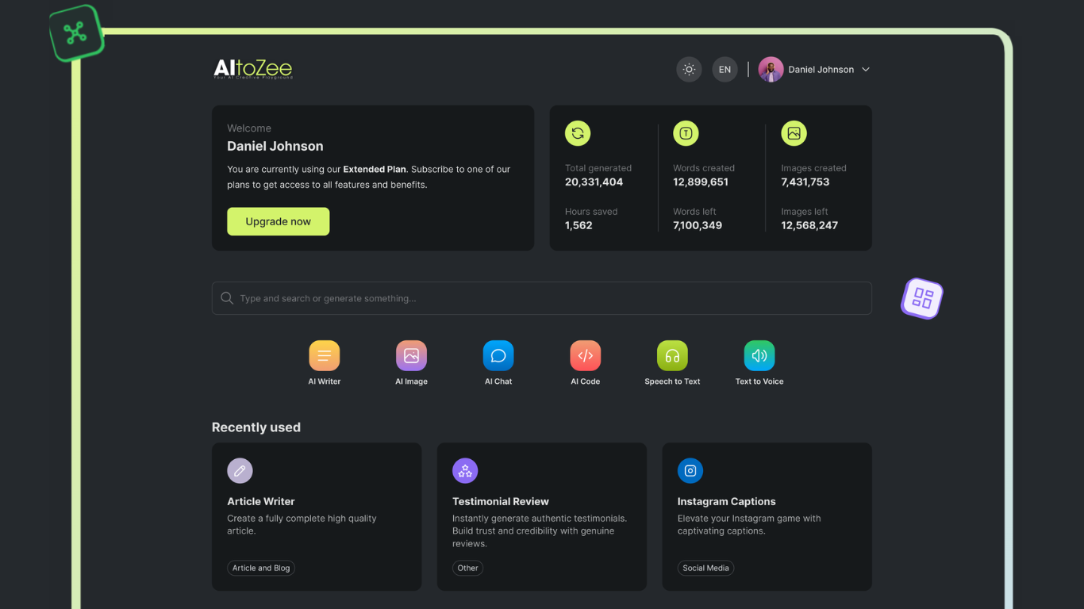The width and height of the screenshot is (1084, 609).
Task: Expand the Daniel Johnson profile menu
Action: click(x=815, y=69)
